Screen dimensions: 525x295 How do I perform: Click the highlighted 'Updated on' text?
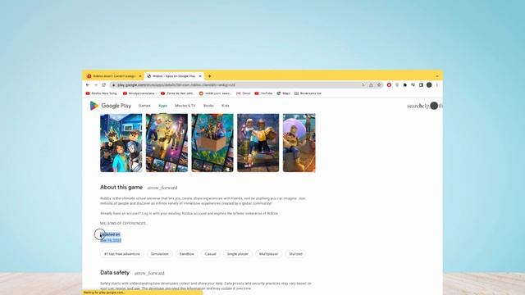click(x=110, y=234)
